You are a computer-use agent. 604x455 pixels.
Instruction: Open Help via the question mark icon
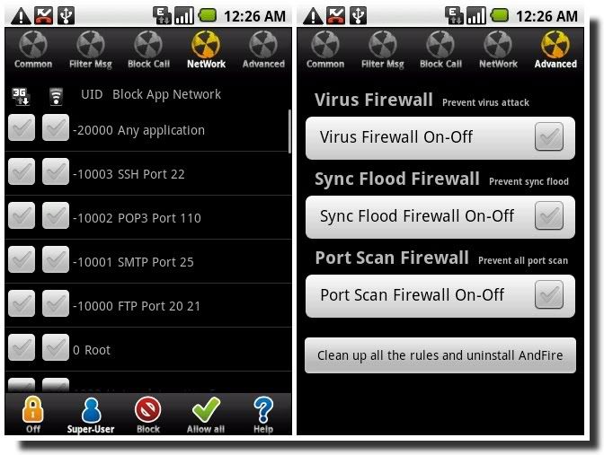(x=263, y=410)
